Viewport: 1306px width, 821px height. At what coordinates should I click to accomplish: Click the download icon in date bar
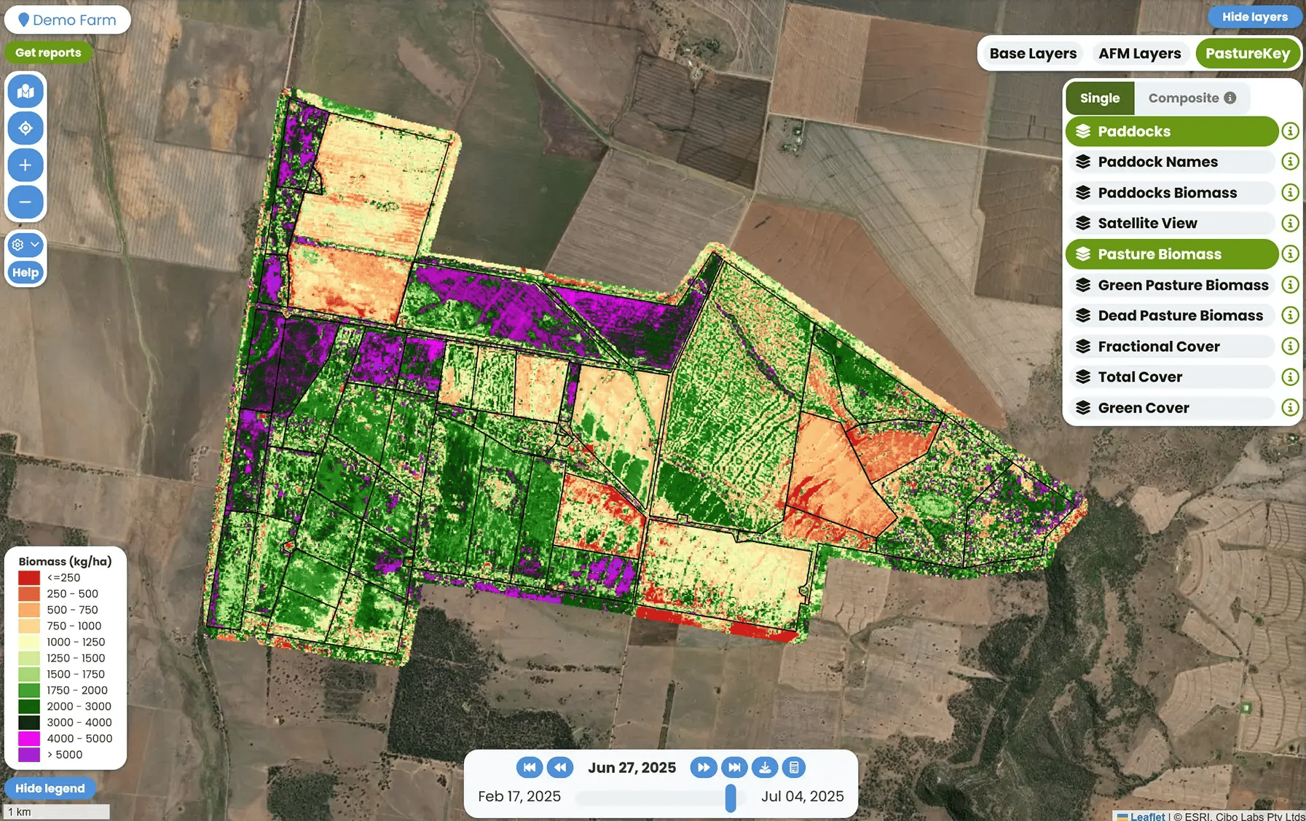click(x=765, y=767)
